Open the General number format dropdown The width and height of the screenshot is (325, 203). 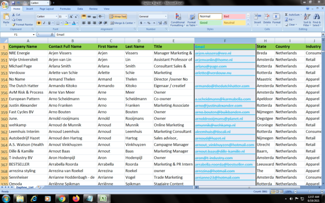tap(165, 16)
